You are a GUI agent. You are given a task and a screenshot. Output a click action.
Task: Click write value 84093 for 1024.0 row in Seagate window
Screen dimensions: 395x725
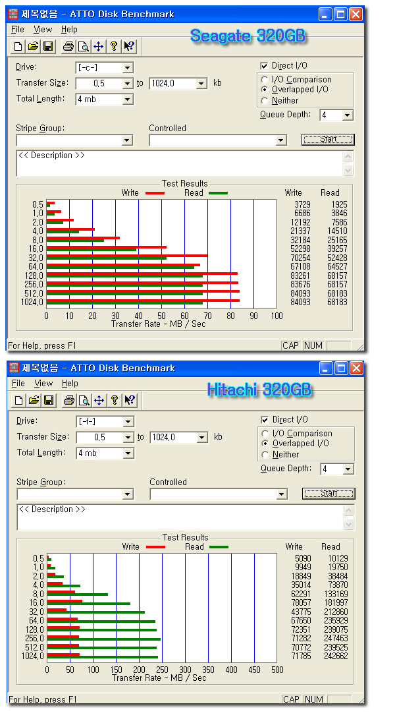[300, 303]
